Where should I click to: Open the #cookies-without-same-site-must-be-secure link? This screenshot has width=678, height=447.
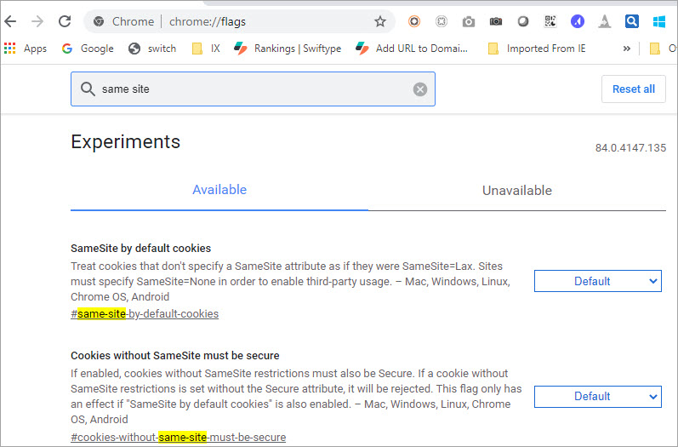click(178, 437)
